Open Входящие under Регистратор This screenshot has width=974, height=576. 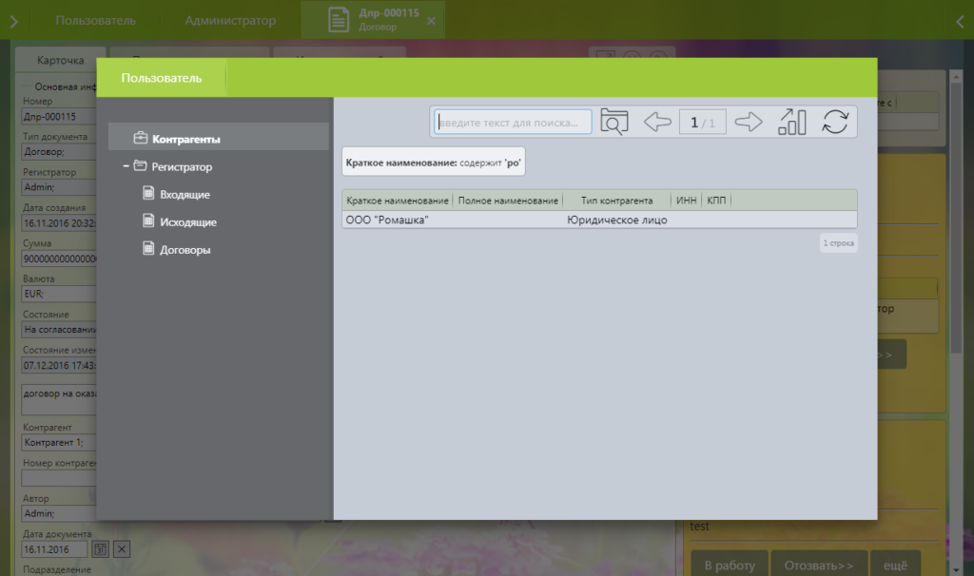185,195
